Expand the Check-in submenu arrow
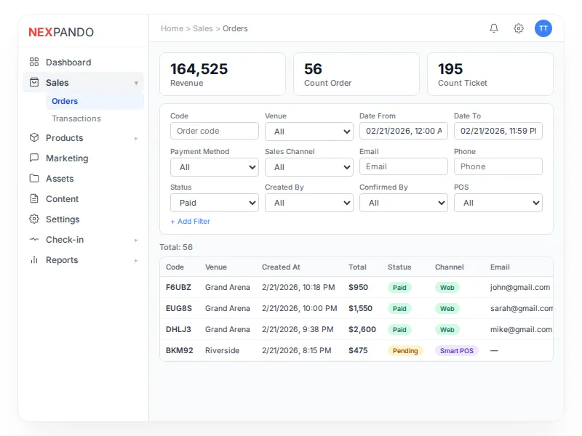 [136, 241]
